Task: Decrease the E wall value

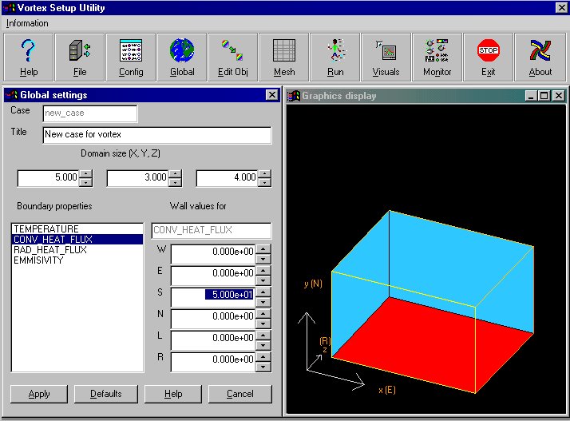Action: (x=263, y=280)
